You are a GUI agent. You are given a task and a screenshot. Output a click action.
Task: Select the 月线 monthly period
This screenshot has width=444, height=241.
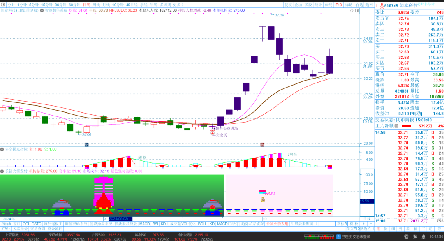(x=106, y=5)
